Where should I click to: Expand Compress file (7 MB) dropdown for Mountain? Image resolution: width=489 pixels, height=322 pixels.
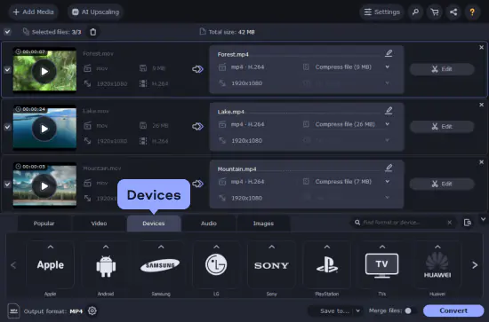point(388,181)
